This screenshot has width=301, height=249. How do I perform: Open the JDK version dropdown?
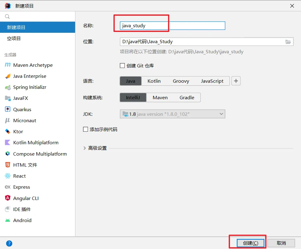[172, 114]
